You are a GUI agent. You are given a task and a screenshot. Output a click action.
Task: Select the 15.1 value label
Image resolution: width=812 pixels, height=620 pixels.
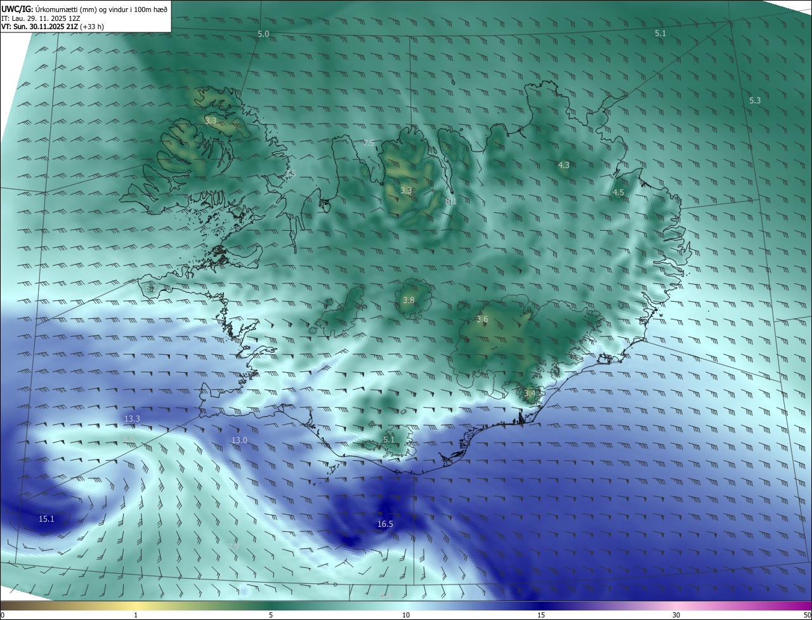46,519
